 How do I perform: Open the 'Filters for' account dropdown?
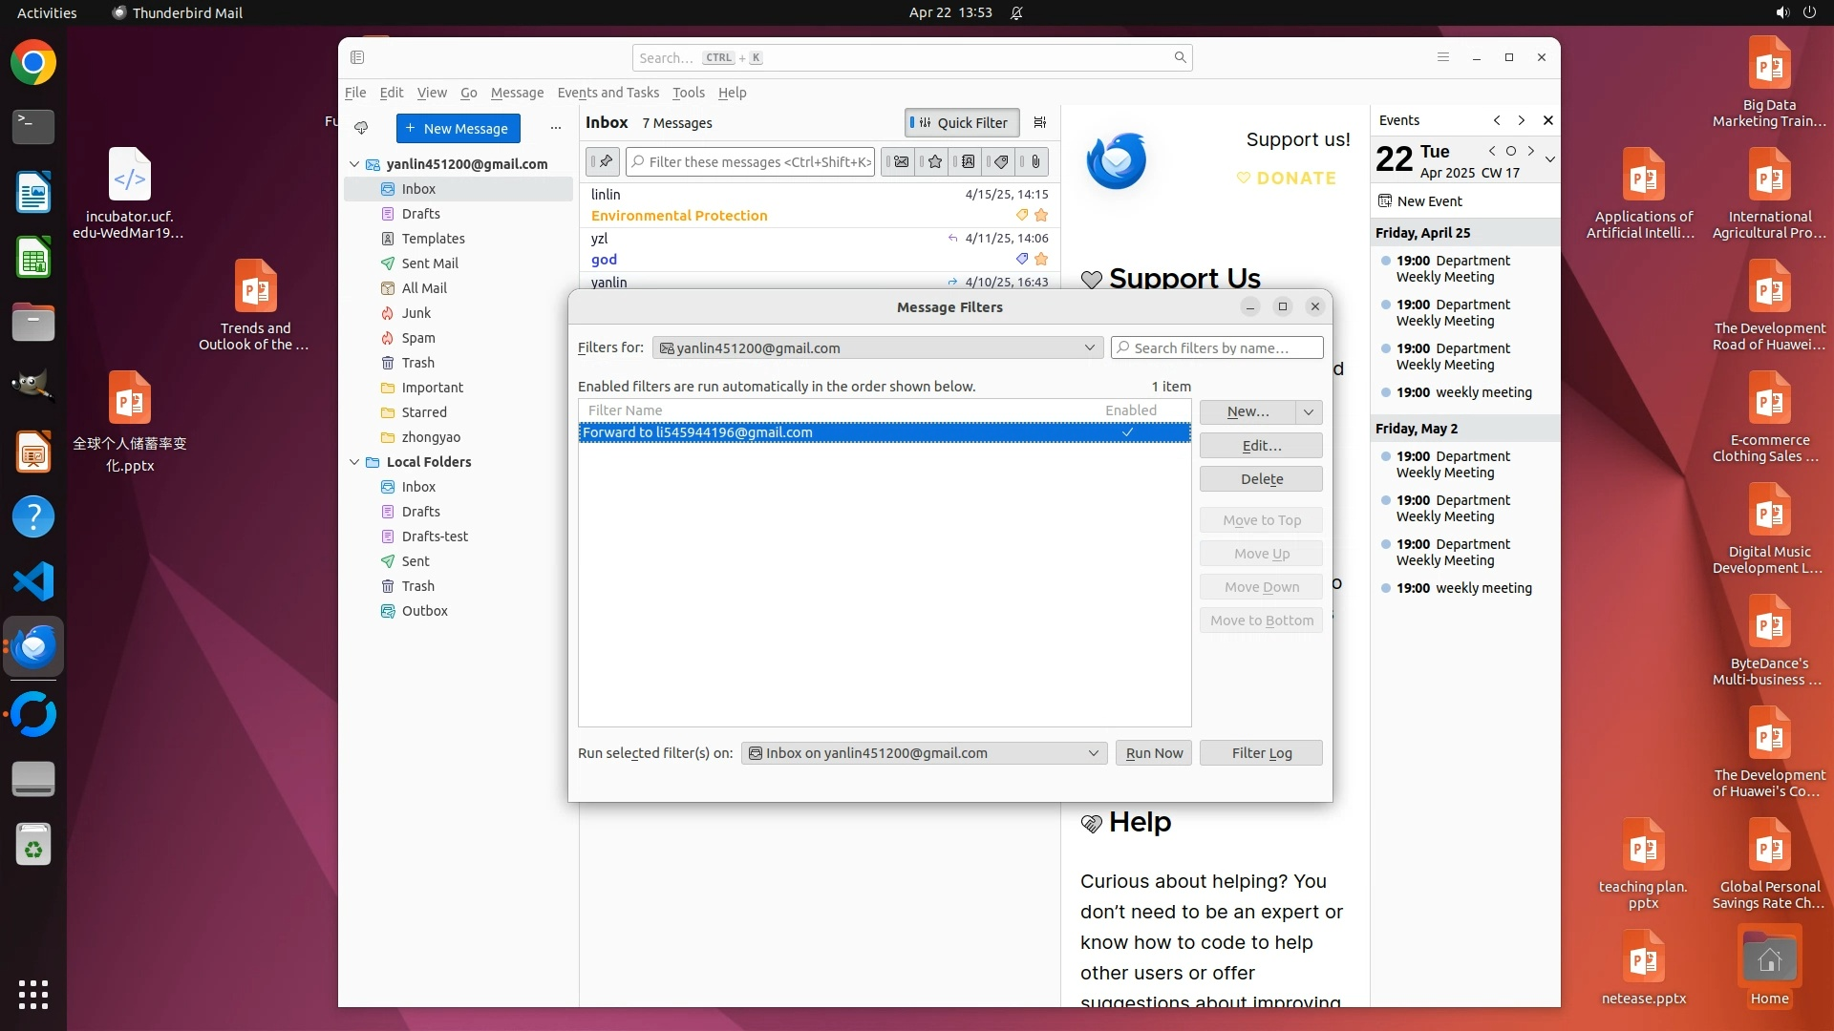point(877,348)
